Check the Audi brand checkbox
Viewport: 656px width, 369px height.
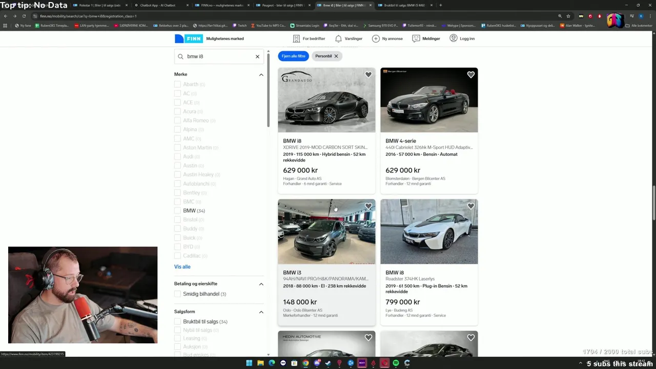[x=177, y=156]
